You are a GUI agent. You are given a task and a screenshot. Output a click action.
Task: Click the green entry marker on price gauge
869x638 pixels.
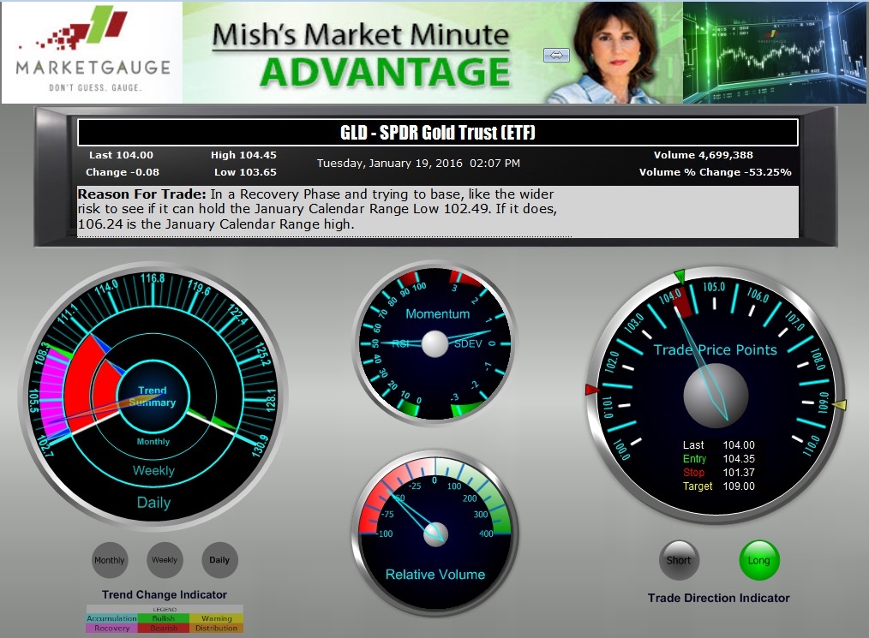[680, 276]
